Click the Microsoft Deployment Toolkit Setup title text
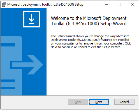The height and width of the screenshot is (110, 139). pyautogui.click(x=45, y=4)
